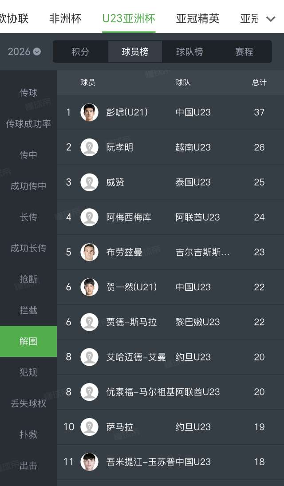Select the 积分 standings tab

[x=80, y=52]
